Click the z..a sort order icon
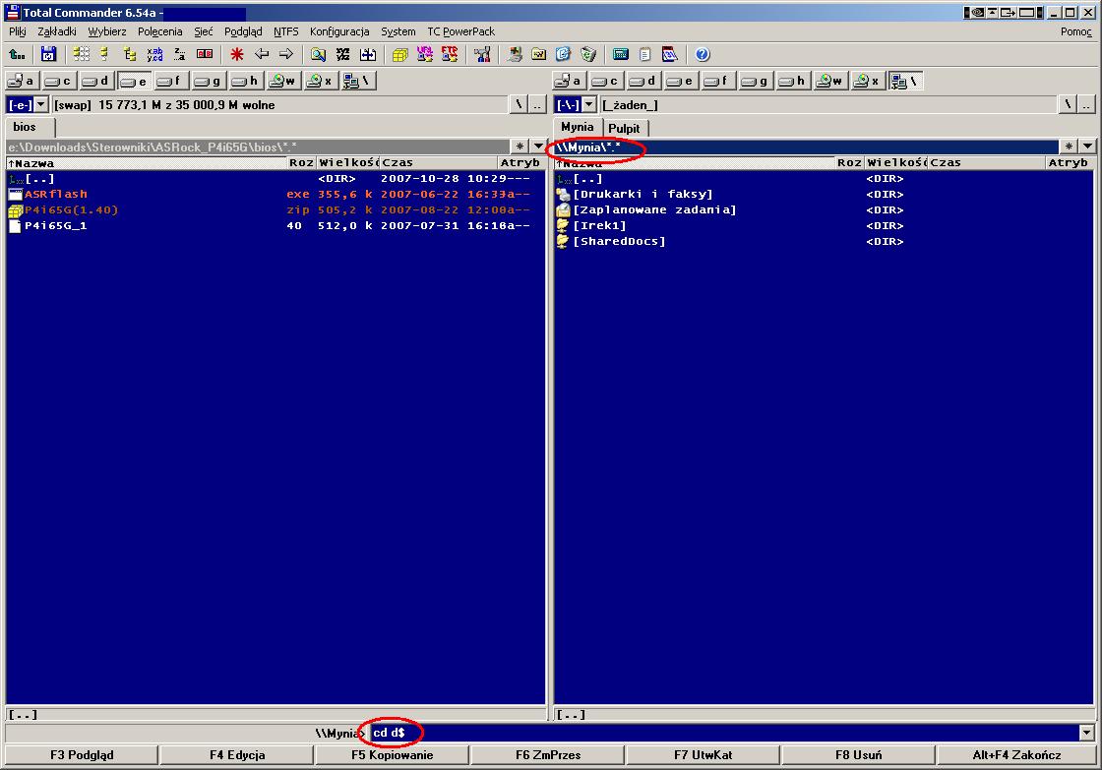 [x=179, y=54]
